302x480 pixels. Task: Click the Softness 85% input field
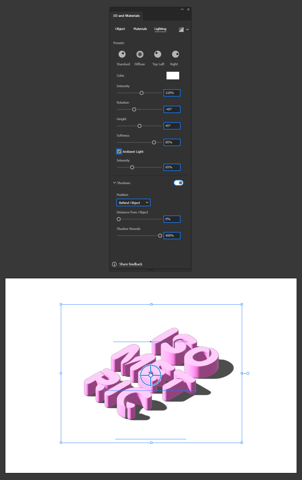pyautogui.click(x=172, y=142)
